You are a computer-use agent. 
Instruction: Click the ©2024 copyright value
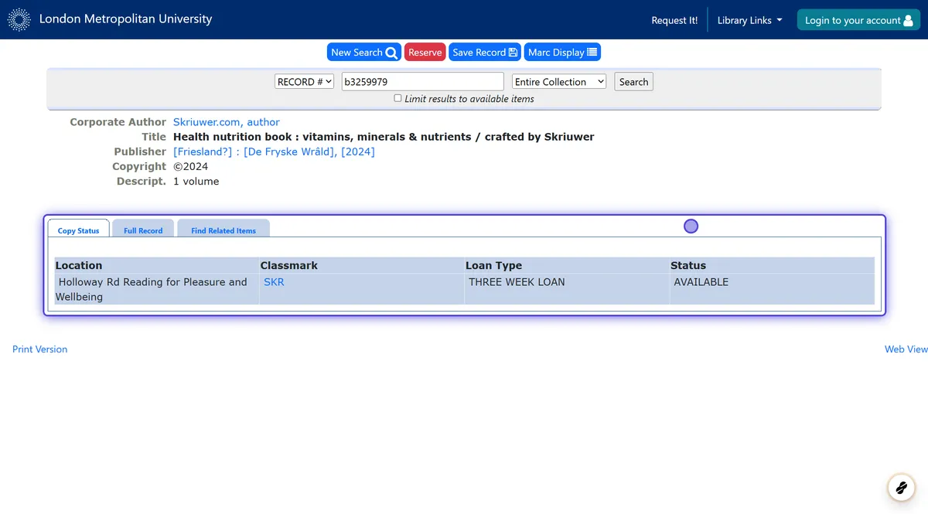190,166
